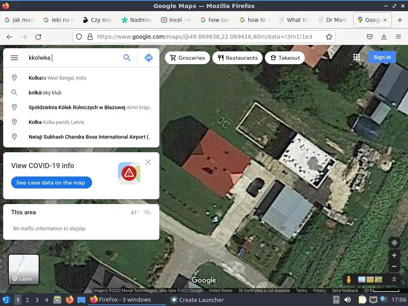Open the imagery thumbnails strip

point(370,279)
